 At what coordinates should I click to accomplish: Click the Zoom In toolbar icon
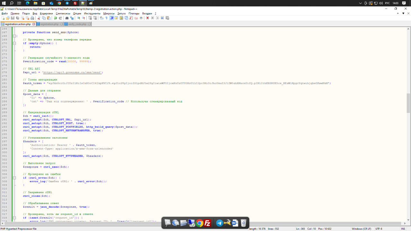[78, 18]
